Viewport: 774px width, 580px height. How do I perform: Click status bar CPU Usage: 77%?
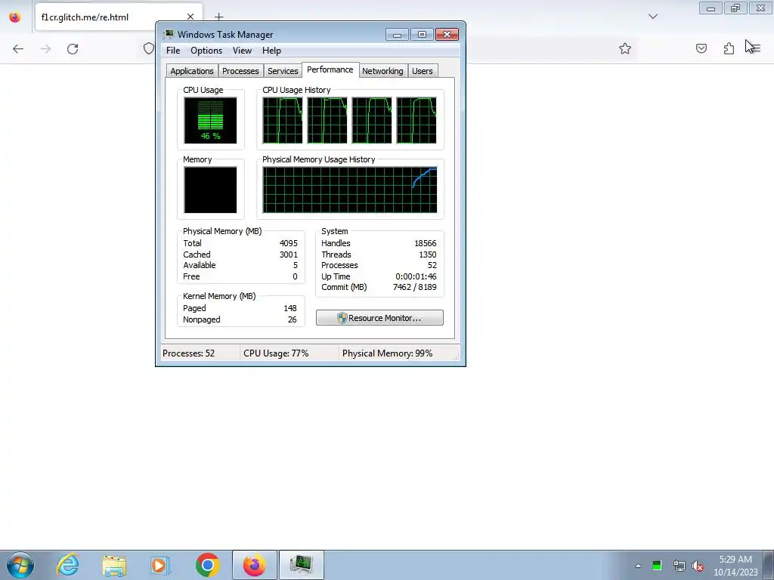(276, 353)
